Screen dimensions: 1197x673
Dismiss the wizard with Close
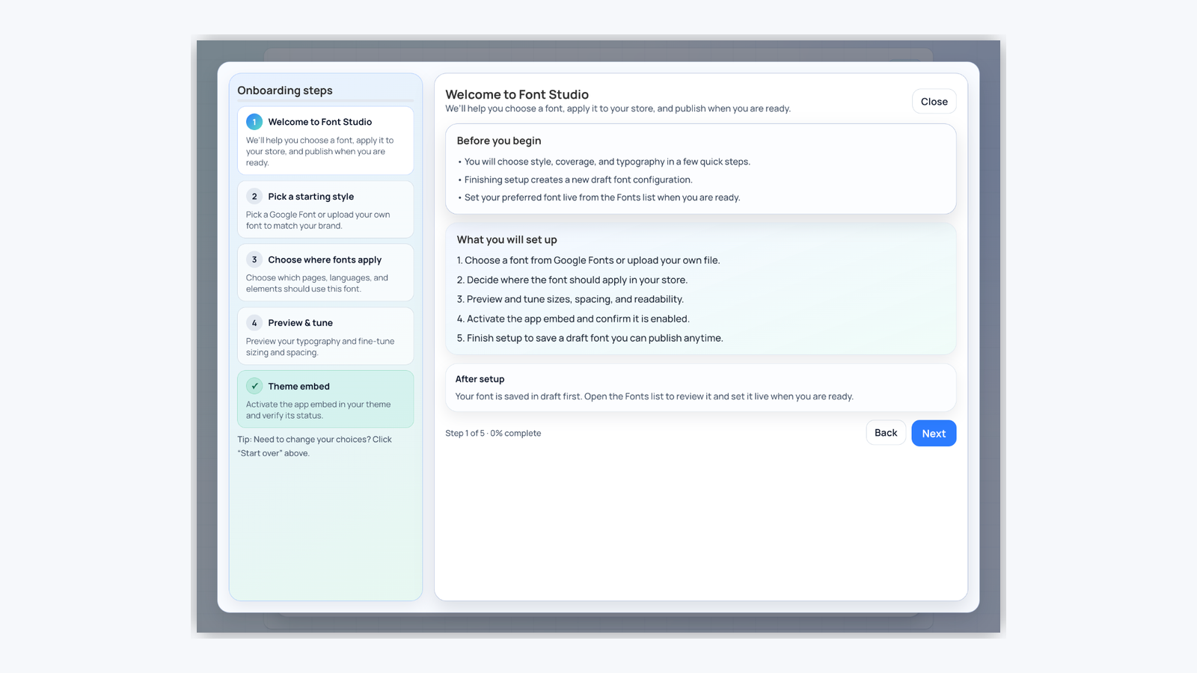933,101
